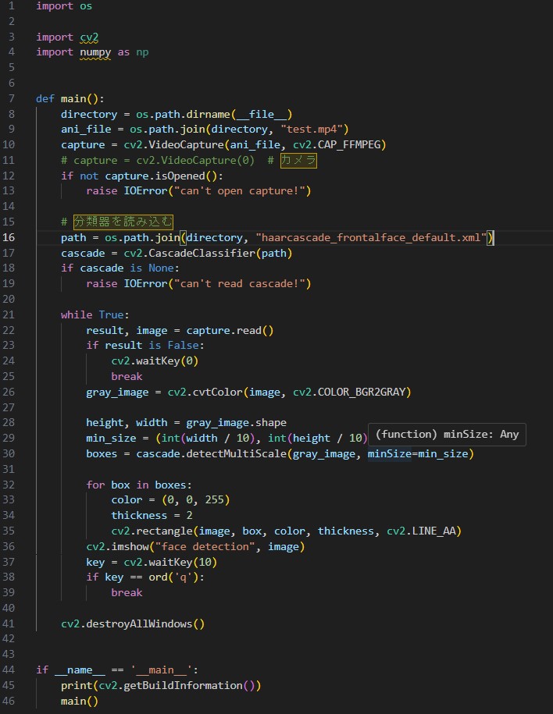Click line number 21 beside while True
Viewport: 553px width, 714px height.
(9, 314)
